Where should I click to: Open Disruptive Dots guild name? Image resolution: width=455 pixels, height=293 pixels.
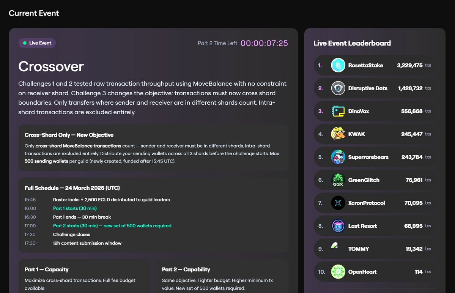(368, 88)
